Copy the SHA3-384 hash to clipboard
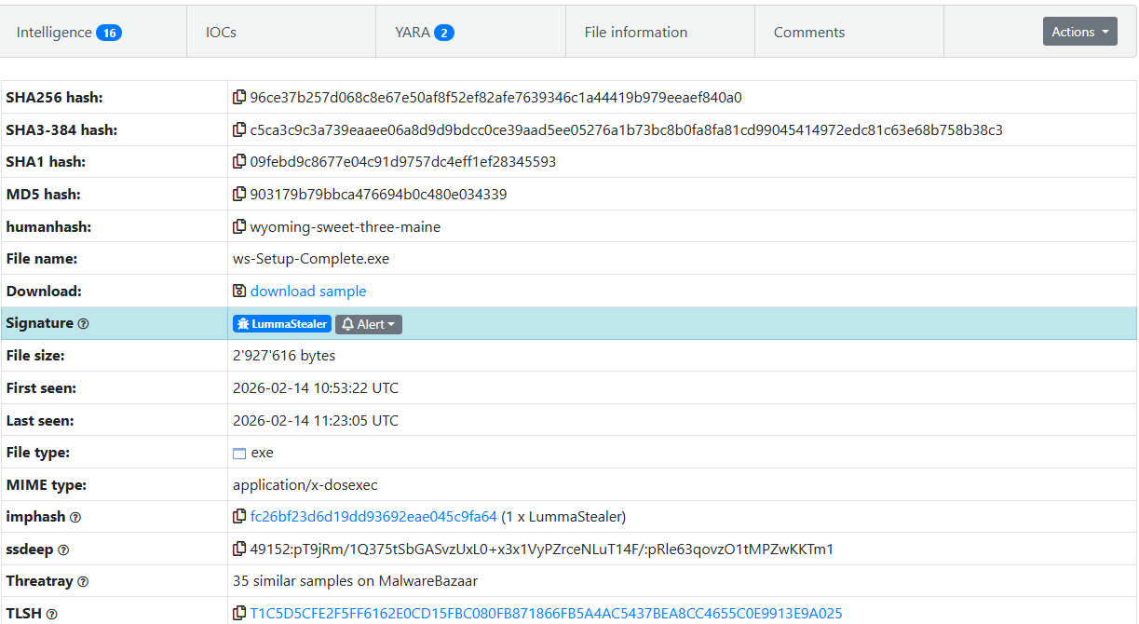The width and height of the screenshot is (1139, 624). pyautogui.click(x=239, y=130)
